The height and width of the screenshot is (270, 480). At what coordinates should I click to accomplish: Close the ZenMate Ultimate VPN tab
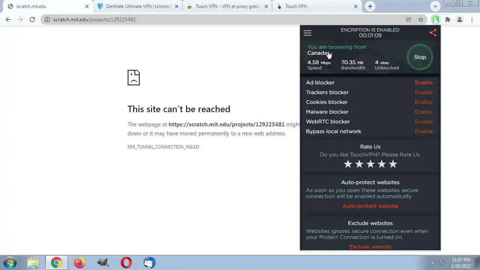[177, 6]
